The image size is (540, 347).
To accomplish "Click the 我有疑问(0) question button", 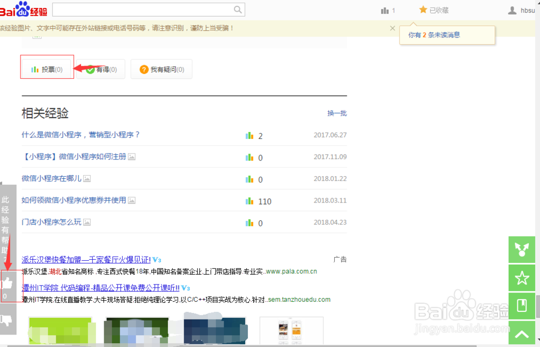I will pyautogui.click(x=161, y=68).
